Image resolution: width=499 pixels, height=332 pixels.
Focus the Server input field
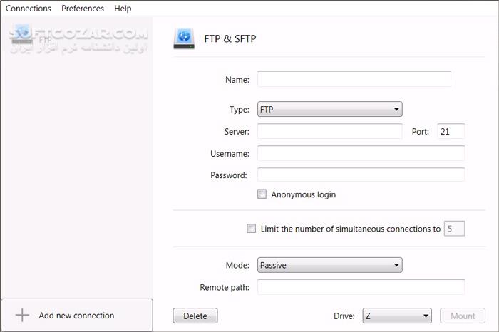[x=329, y=131]
